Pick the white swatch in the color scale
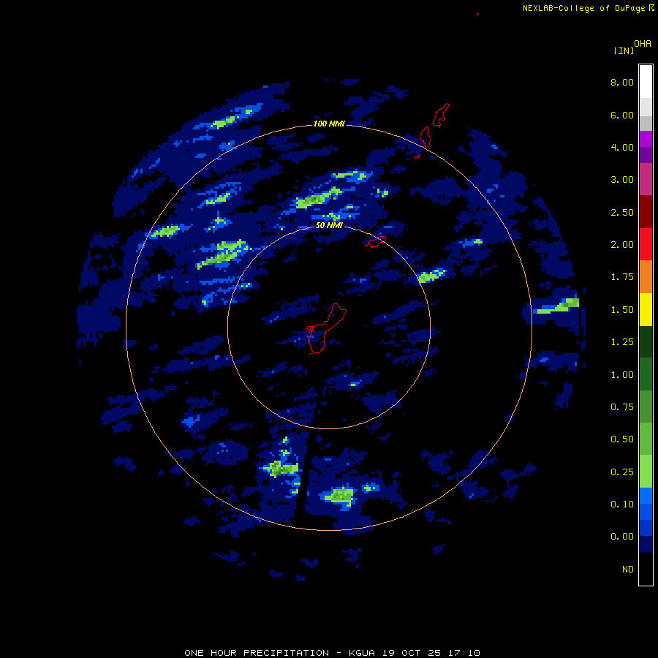Viewport: 658px width, 658px height. [646, 82]
